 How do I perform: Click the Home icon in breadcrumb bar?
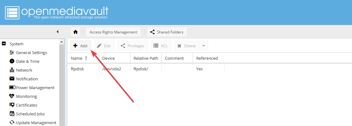pyautogui.click(x=75, y=32)
